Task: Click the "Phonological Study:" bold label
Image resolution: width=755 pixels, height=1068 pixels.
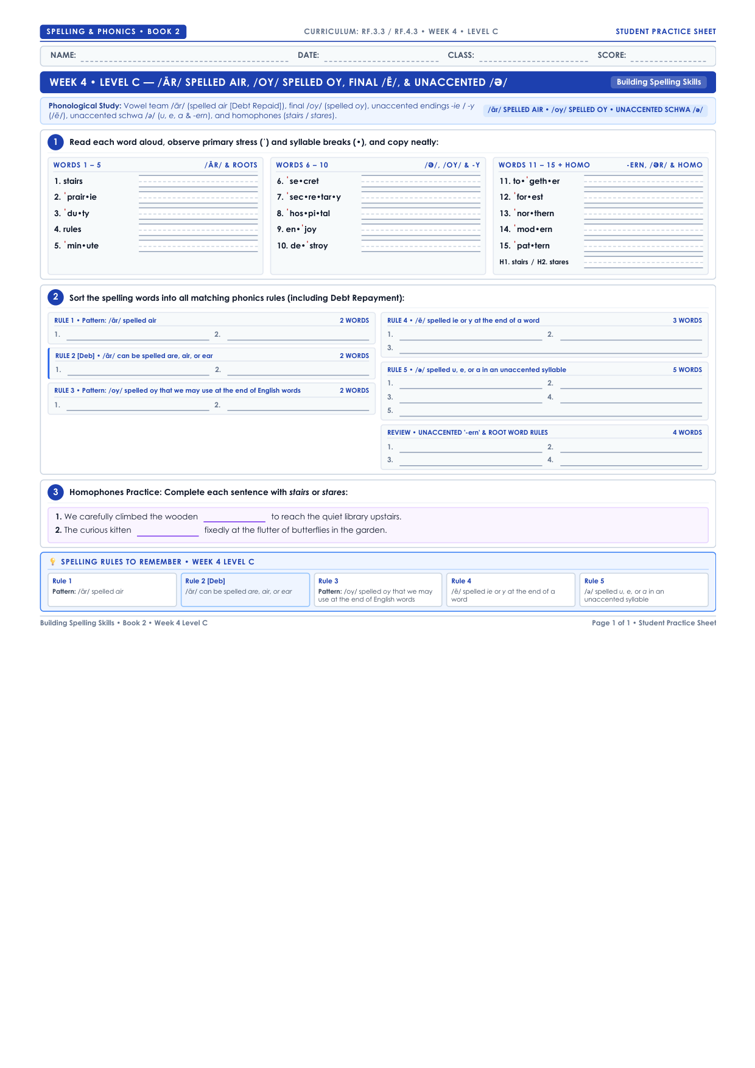Action: pos(85,106)
